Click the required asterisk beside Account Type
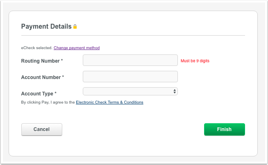 pos(55,93)
